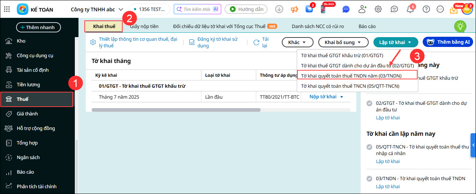Choose Tờ khai GTGT dự án đầu tư (02/GTGT)

click(357, 66)
